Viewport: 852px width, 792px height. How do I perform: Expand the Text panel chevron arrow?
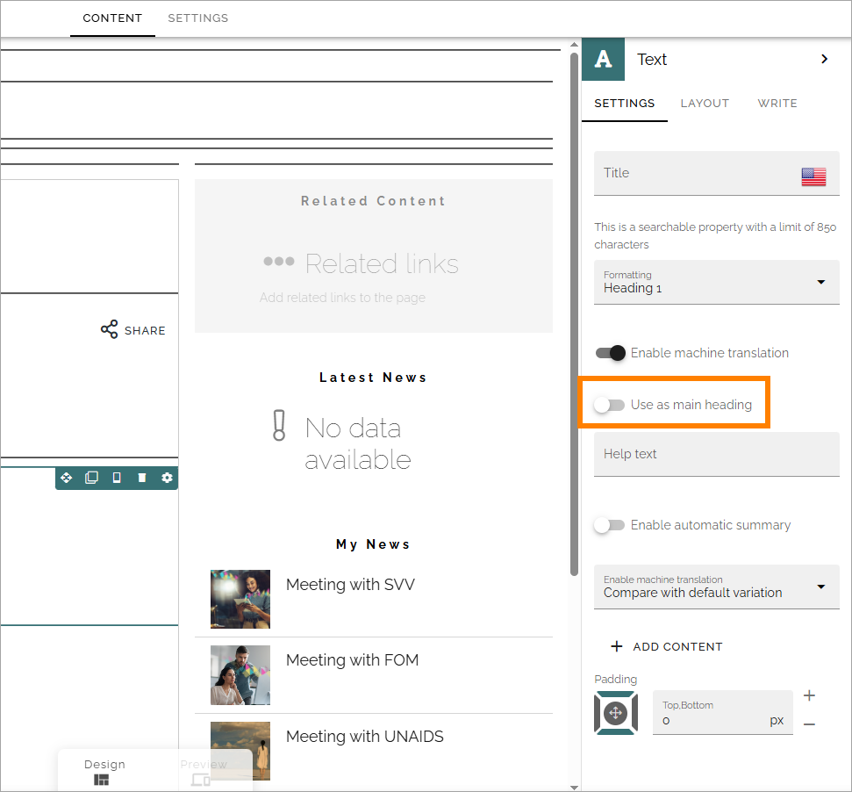click(x=824, y=59)
